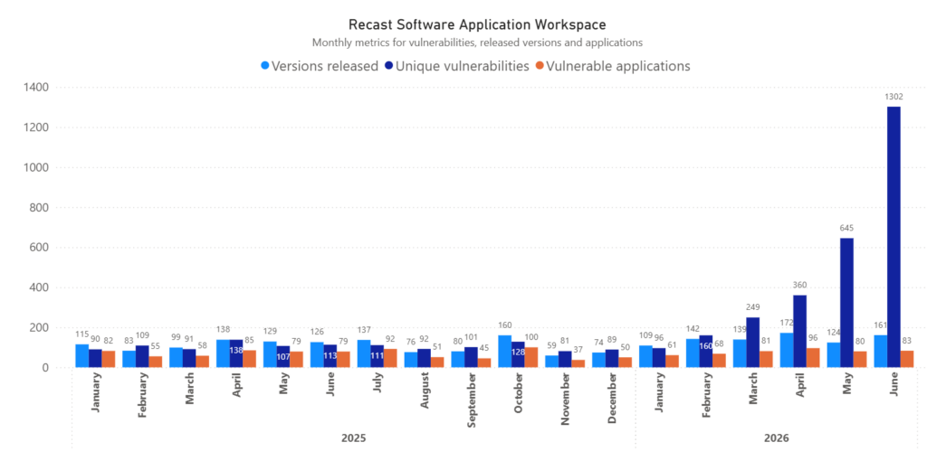This screenshot has width=927, height=452.
Task: Select the May 2026 unique vulnerabilities bar (645)
Action: (x=846, y=303)
